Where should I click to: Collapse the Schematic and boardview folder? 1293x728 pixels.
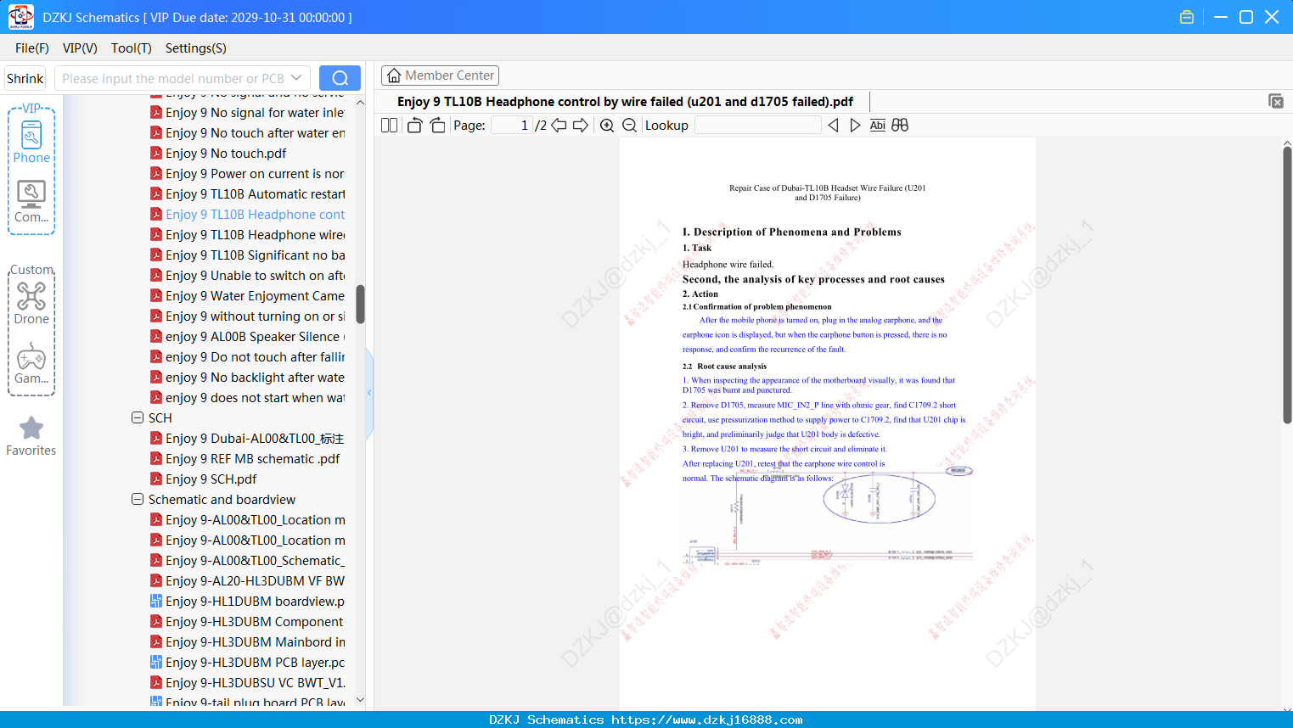pos(138,499)
